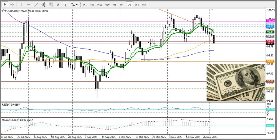Click the D1 daily timeframe button

click(129, 5)
